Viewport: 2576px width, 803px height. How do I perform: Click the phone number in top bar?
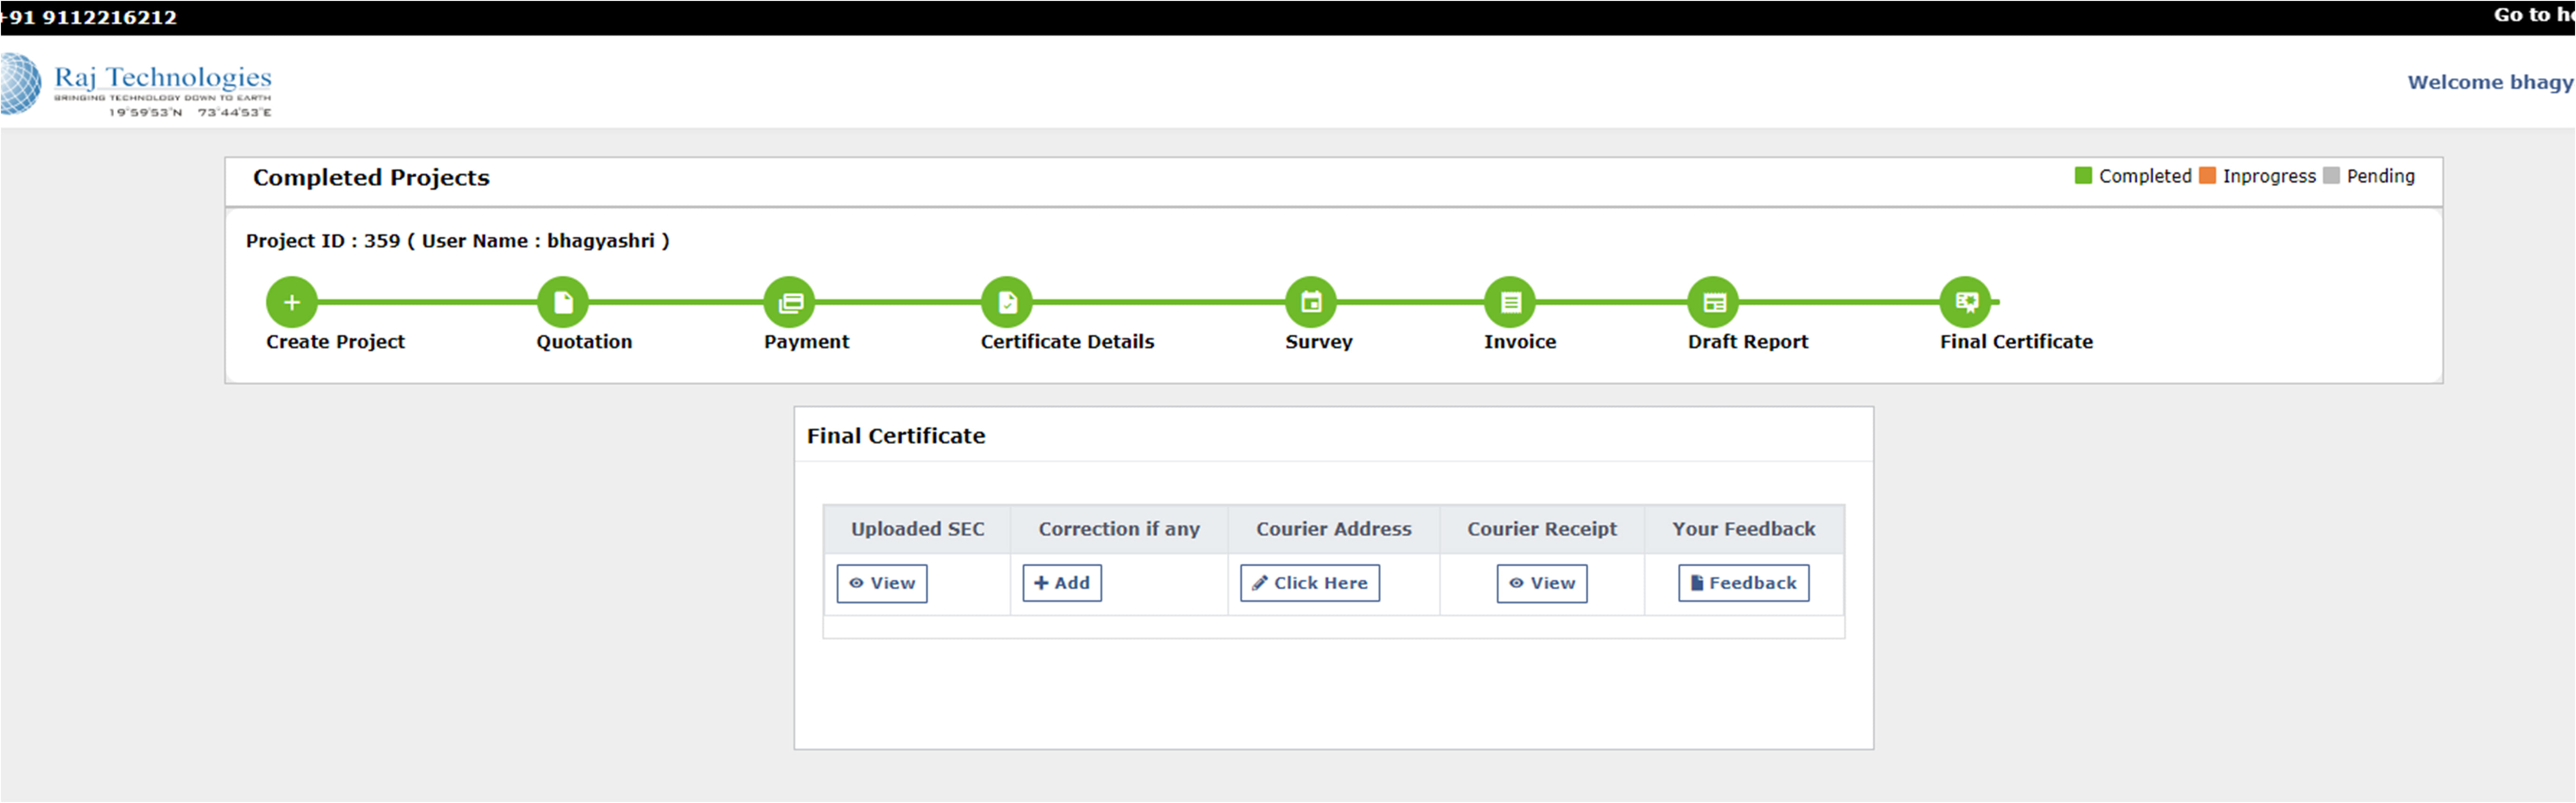click(x=89, y=17)
